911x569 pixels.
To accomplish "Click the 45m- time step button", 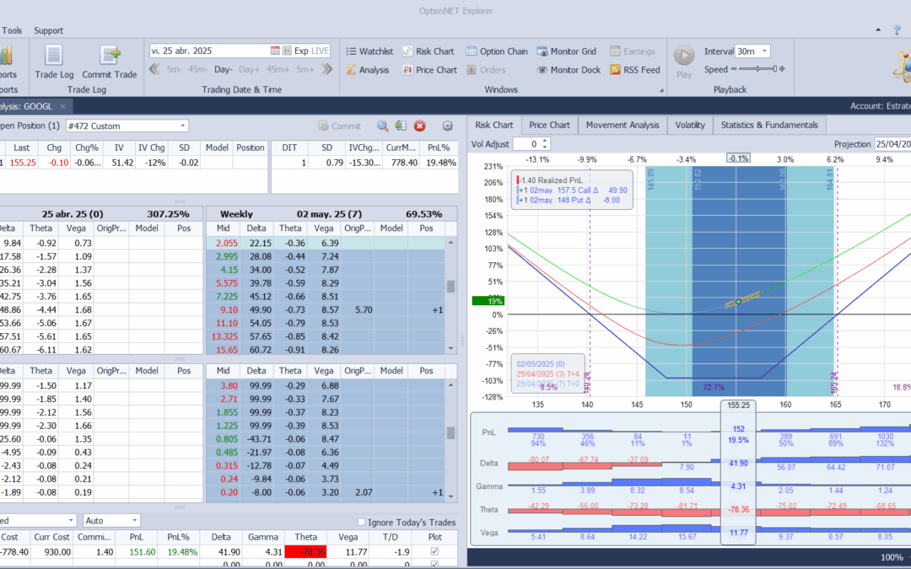I will pos(197,70).
